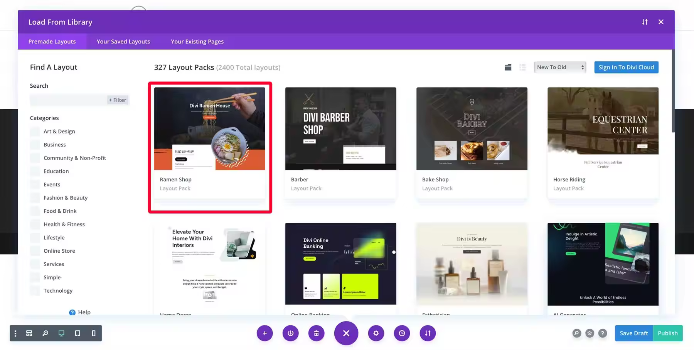Open the builder three-dot options menu
Screen dimensions: 694x350
coord(15,333)
